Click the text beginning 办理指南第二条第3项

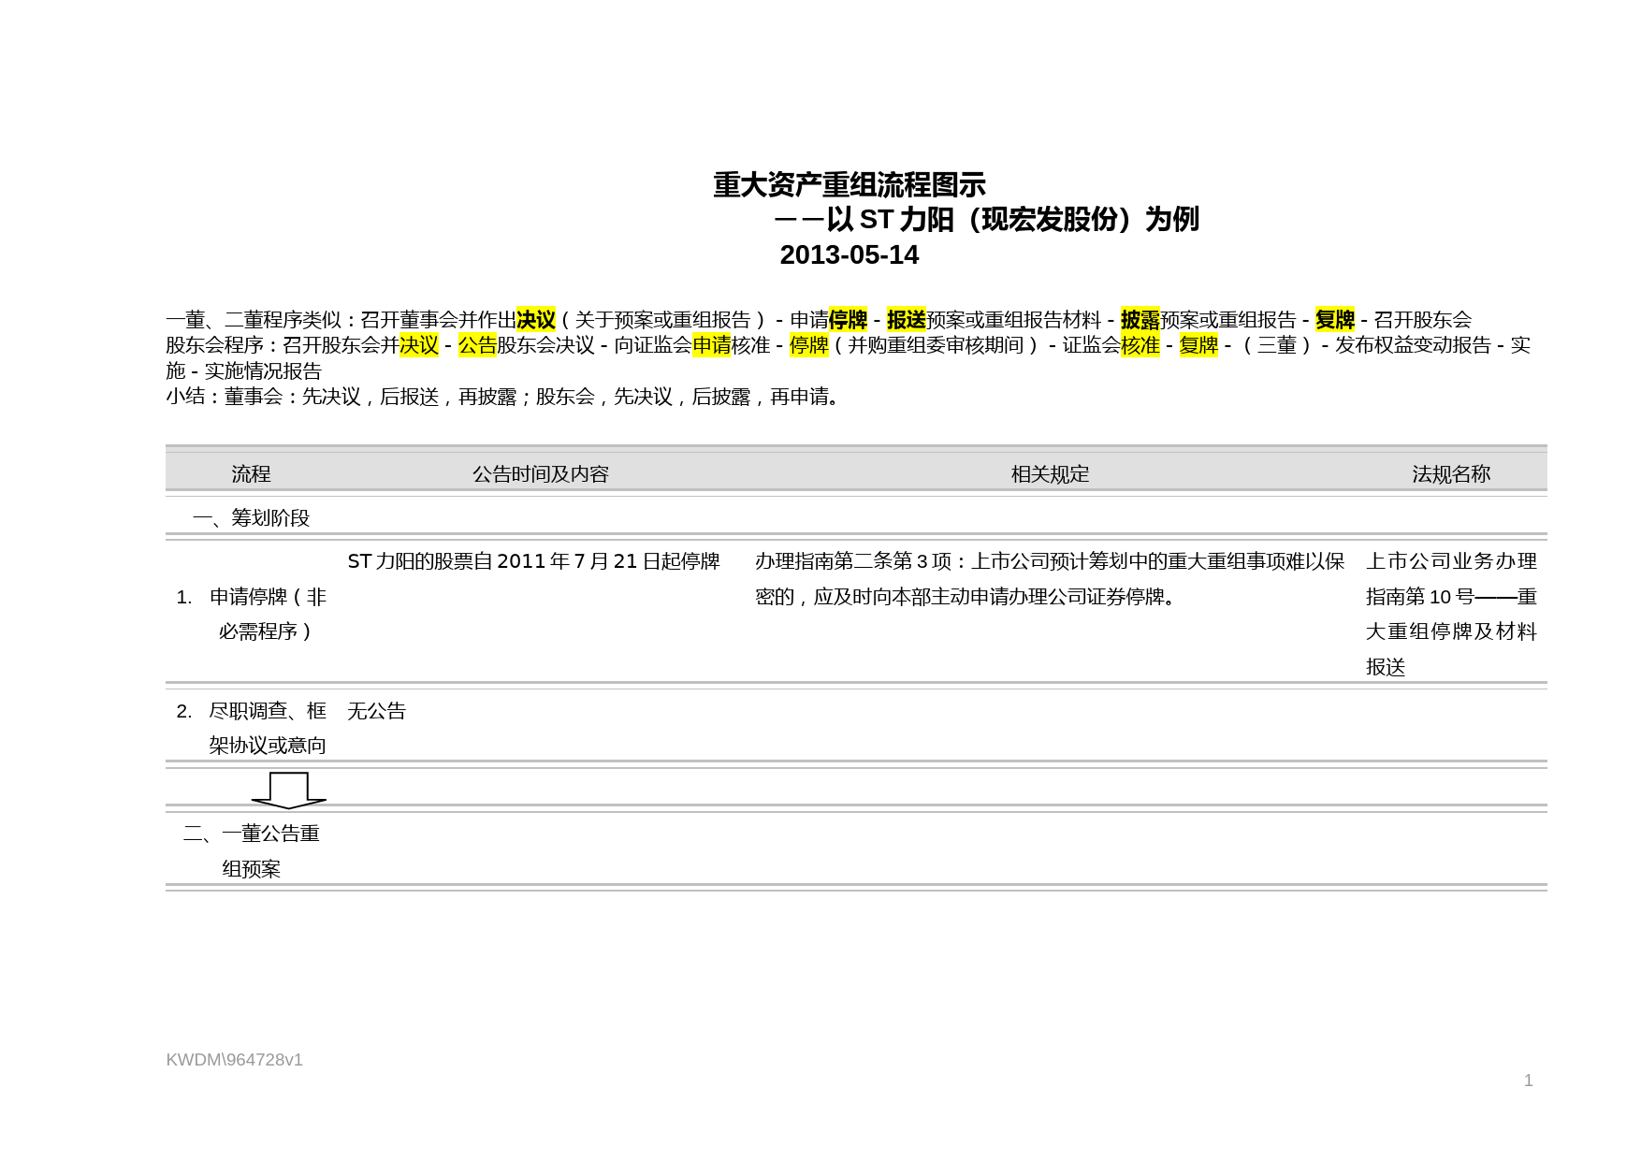click(1050, 579)
